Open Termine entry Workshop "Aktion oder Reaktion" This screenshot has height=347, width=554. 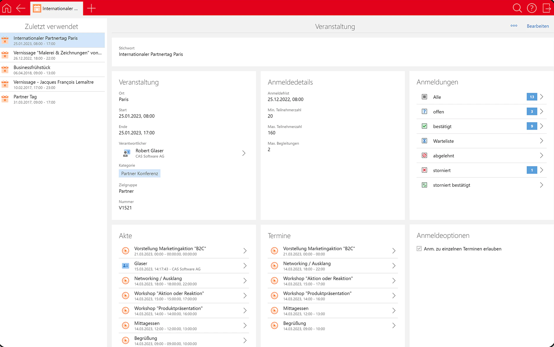[x=333, y=281]
